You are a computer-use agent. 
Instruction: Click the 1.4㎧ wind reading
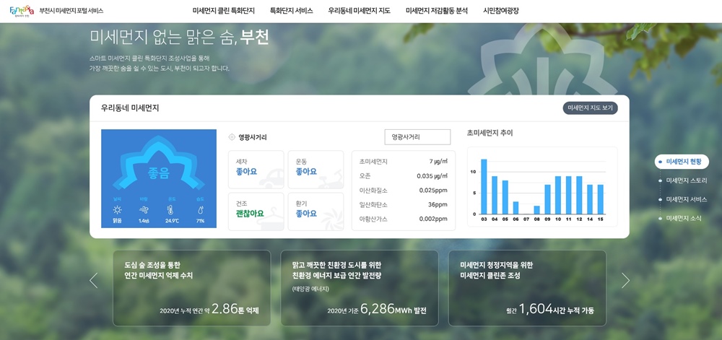144,221
